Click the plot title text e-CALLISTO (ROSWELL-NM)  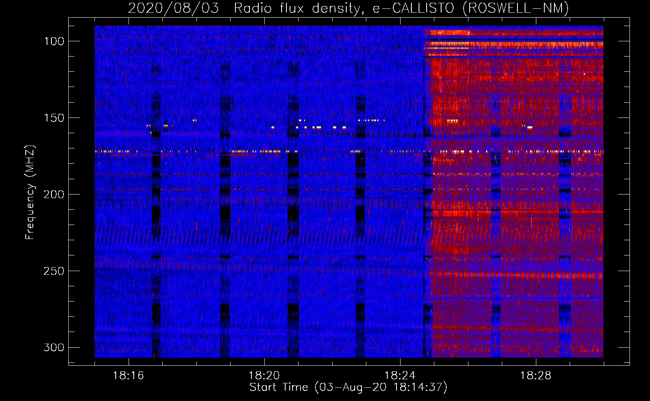pyautogui.click(x=470, y=8)
